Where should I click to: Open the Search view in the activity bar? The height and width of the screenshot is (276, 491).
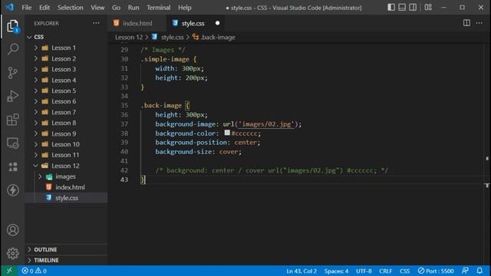13,49
